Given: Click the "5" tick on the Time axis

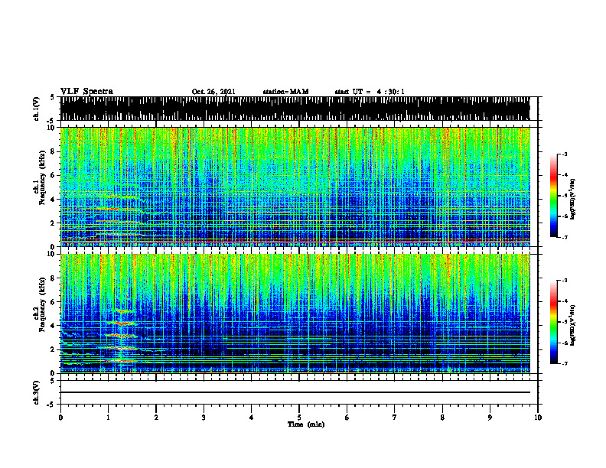Looking at the screenshot, I should point(299,418).
